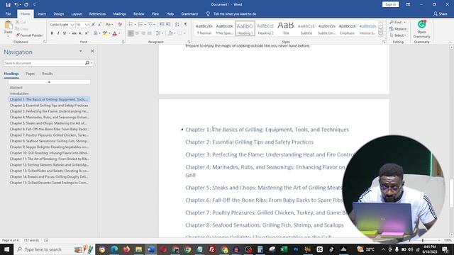454x255 pixels.
Task: Switch to the Design ribbon tab
Action: (x=58, y=14)
